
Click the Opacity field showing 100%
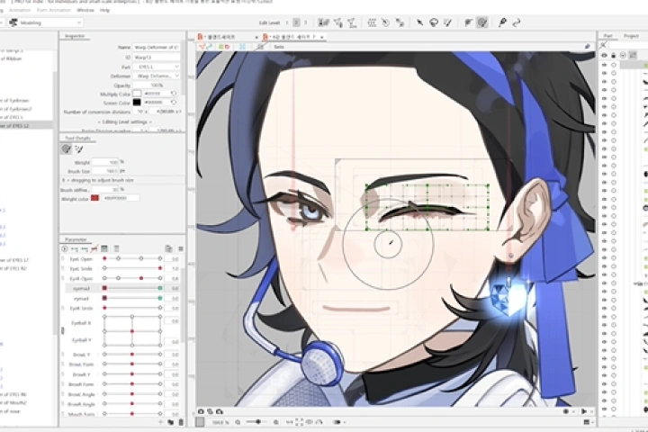157,85
